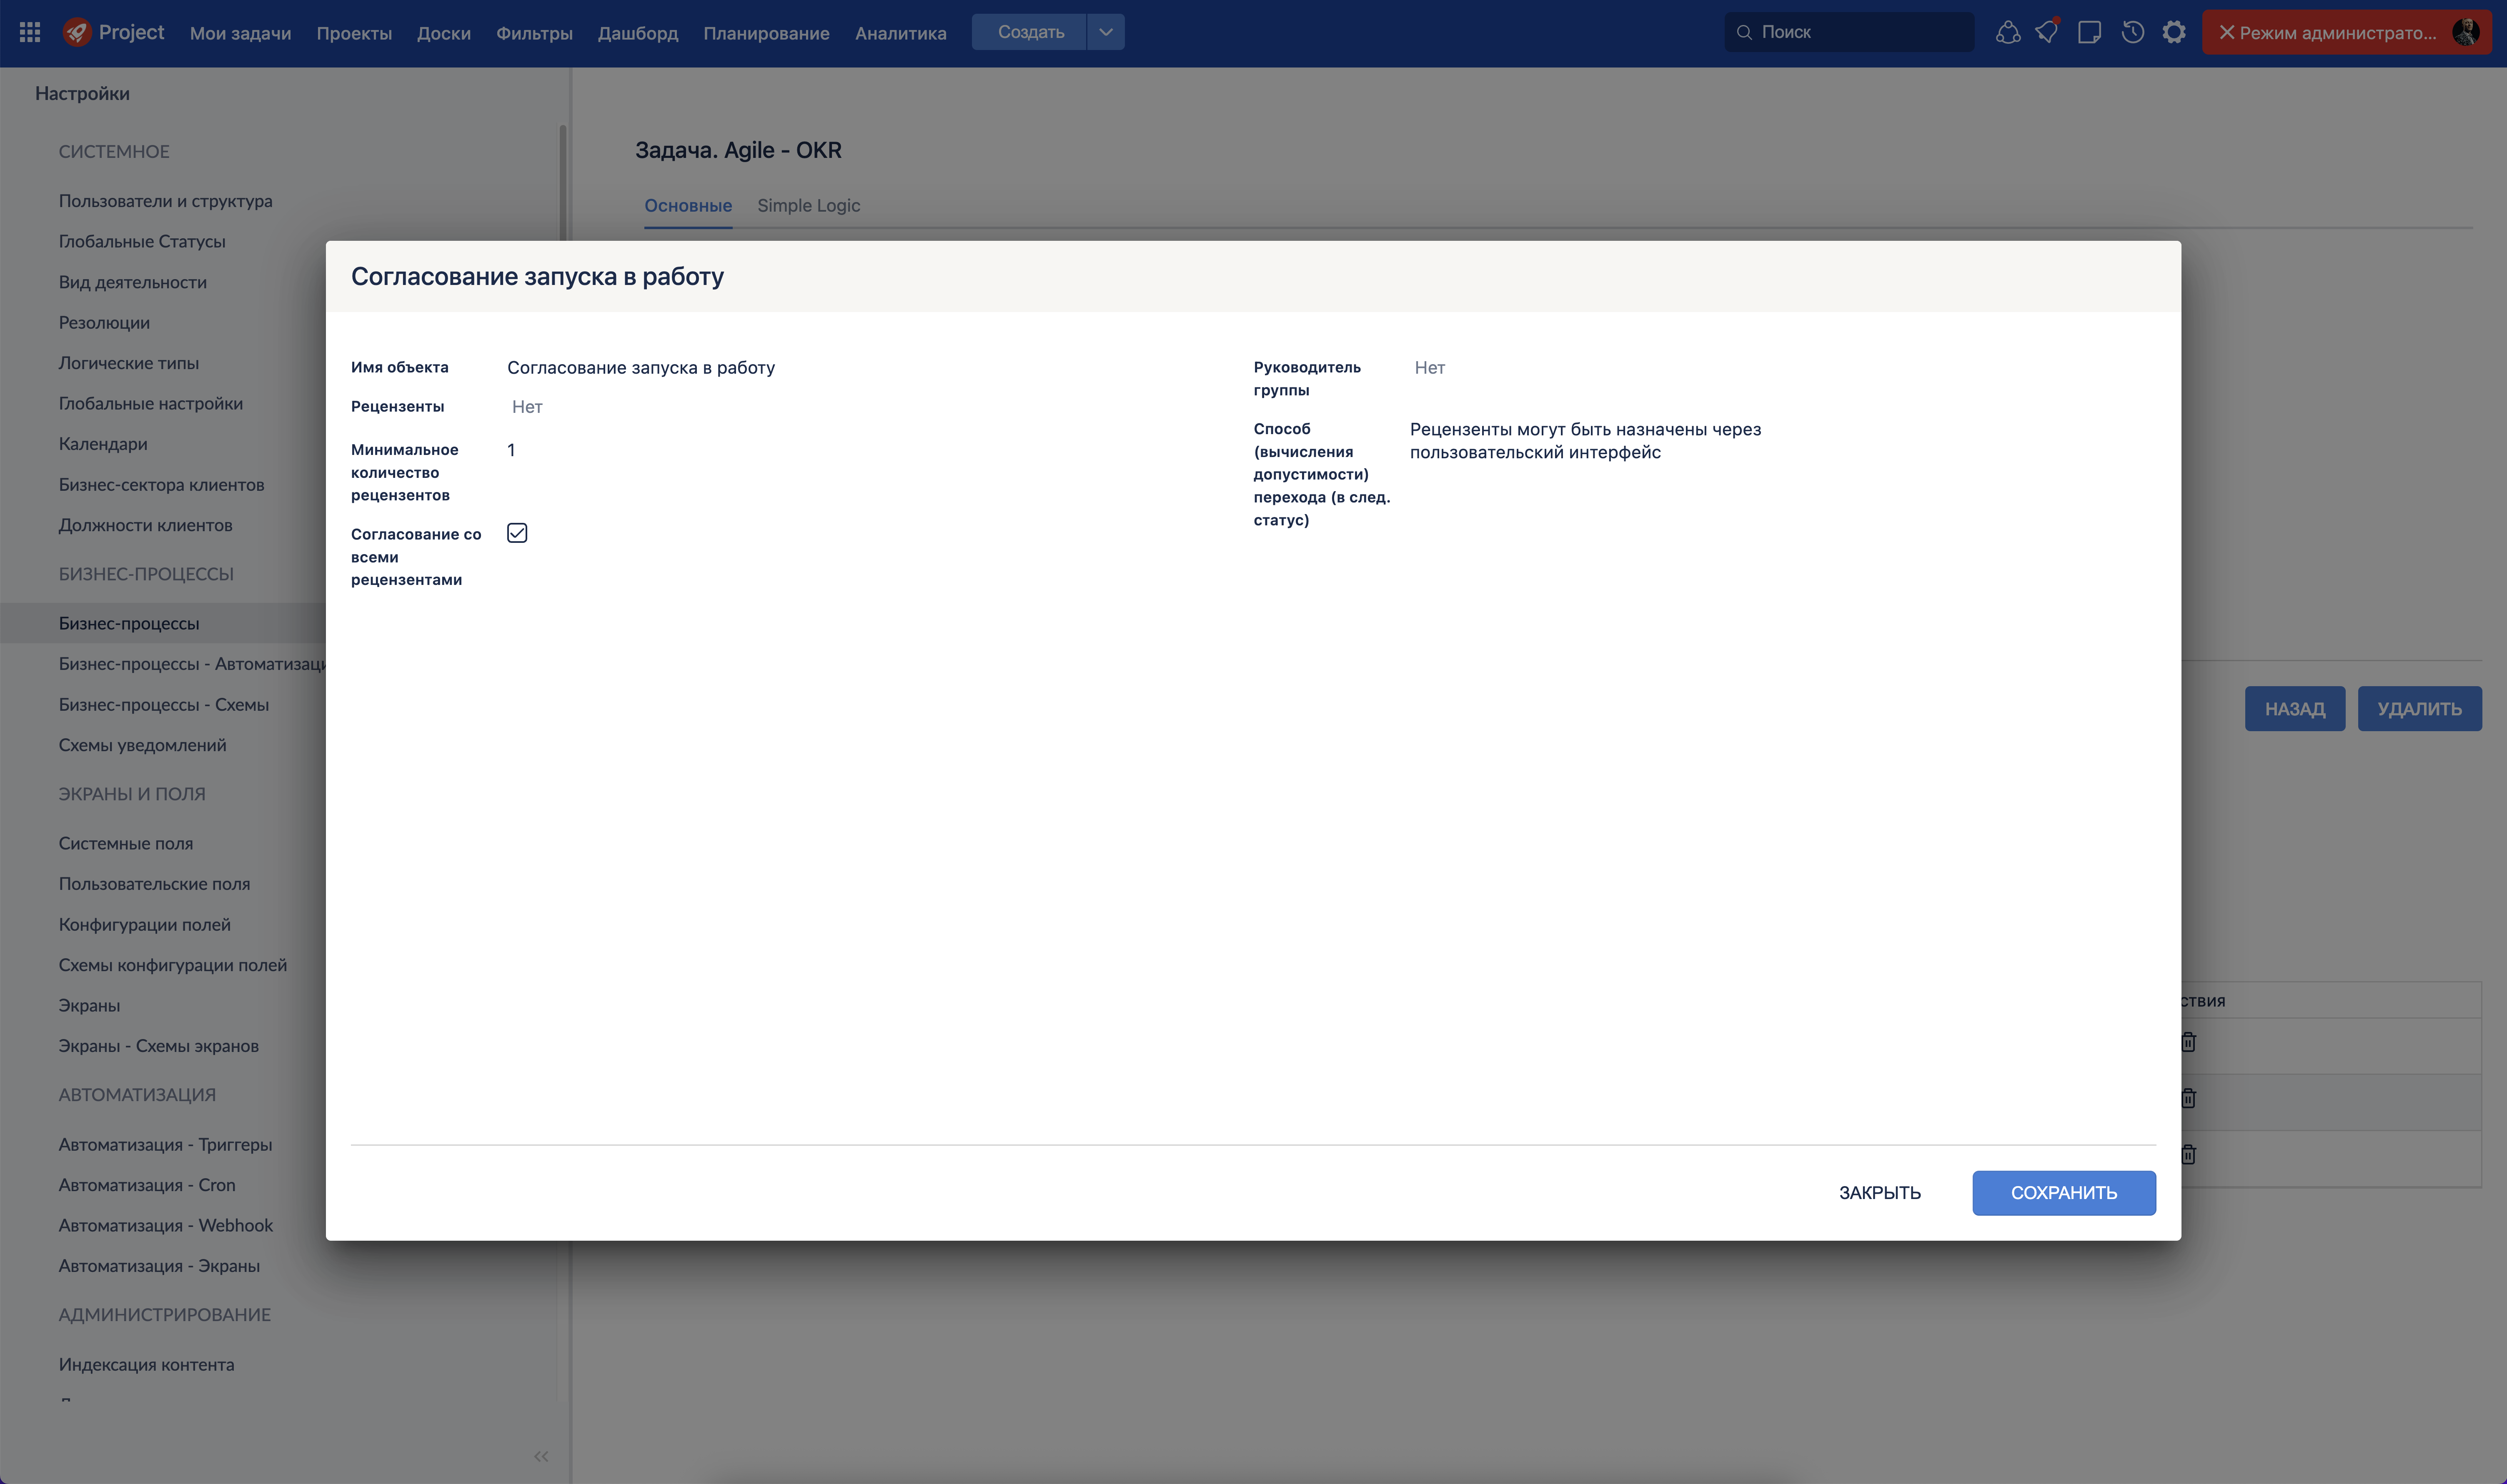Viewport: 2507px width, 1484px height.
Task: Open Автоматизация - Триггеры
Action: pos(165,1145)
